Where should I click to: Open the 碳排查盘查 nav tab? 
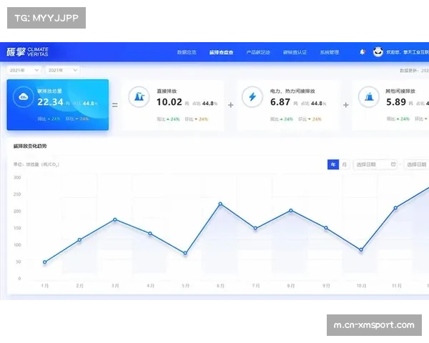point(221,52)
